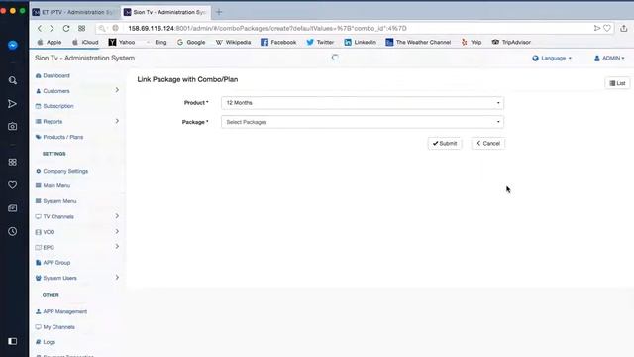The image size is (634, 357).
Task: Open the Select Packages dropdown
Action: (363, 122)
